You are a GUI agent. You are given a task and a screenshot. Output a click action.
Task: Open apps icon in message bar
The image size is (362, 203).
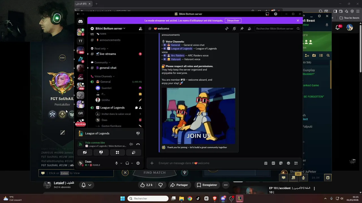(x=296, y=163)
